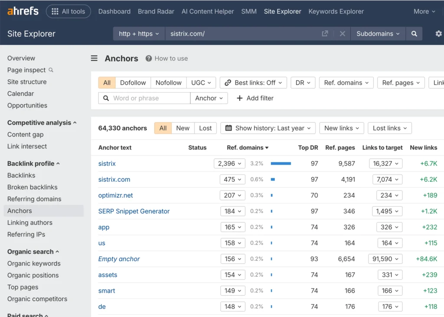Click the Ref. domains sort arrow
The width and height of the screenshot is (444, 317).
pyautogui.click(x=267, y=148)
